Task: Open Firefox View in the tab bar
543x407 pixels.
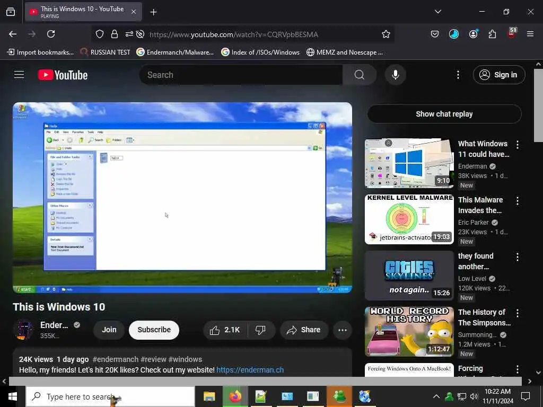Action: (11, 12)
